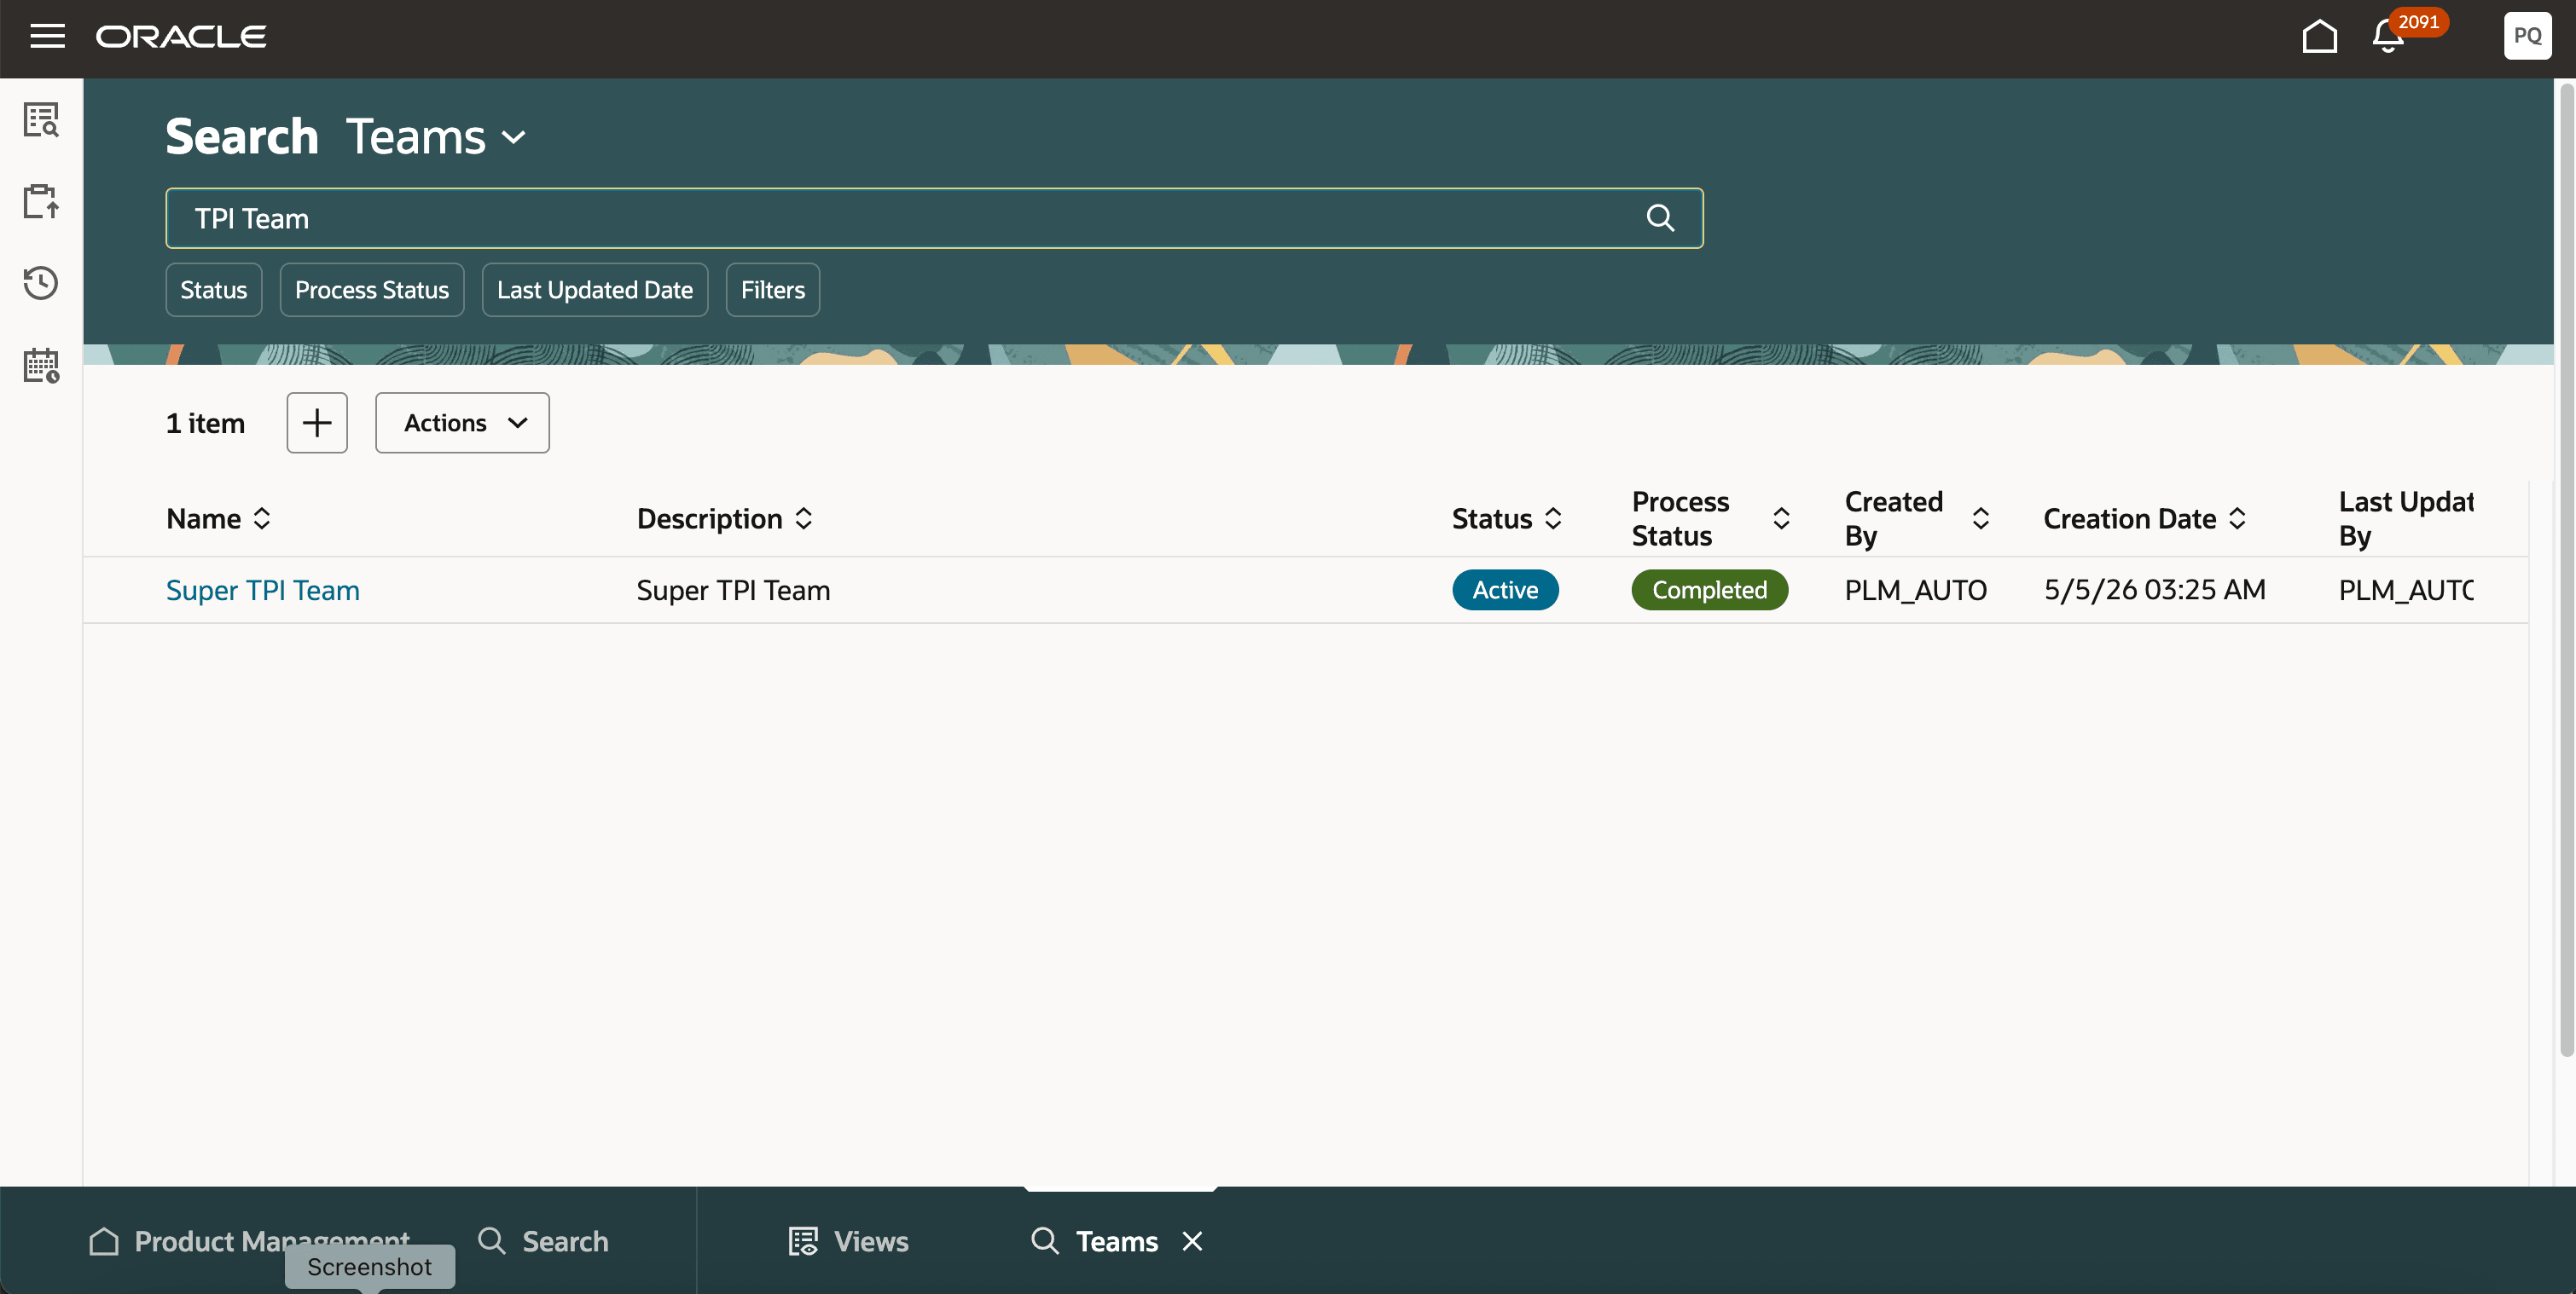Screen dimensions: 2576x1294
Task: Open the history sidebar icon
Action: (x=41, y=283)
